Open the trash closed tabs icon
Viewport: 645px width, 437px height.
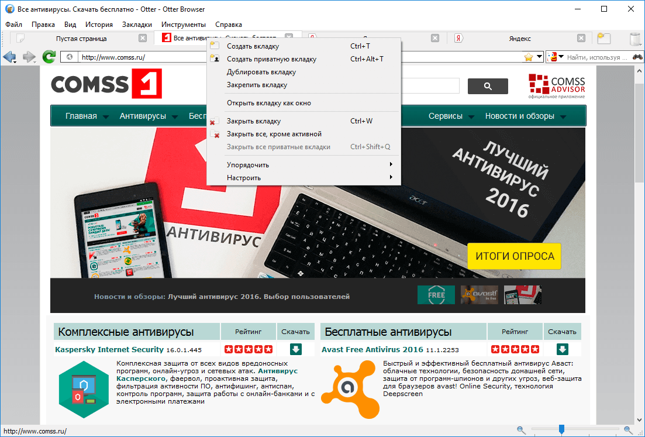(636, 39)
